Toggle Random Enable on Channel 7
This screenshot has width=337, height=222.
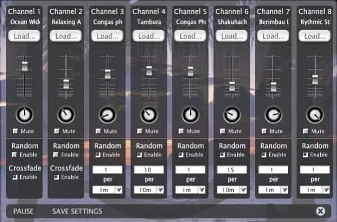pyautogui.click(x=264, y=155)
